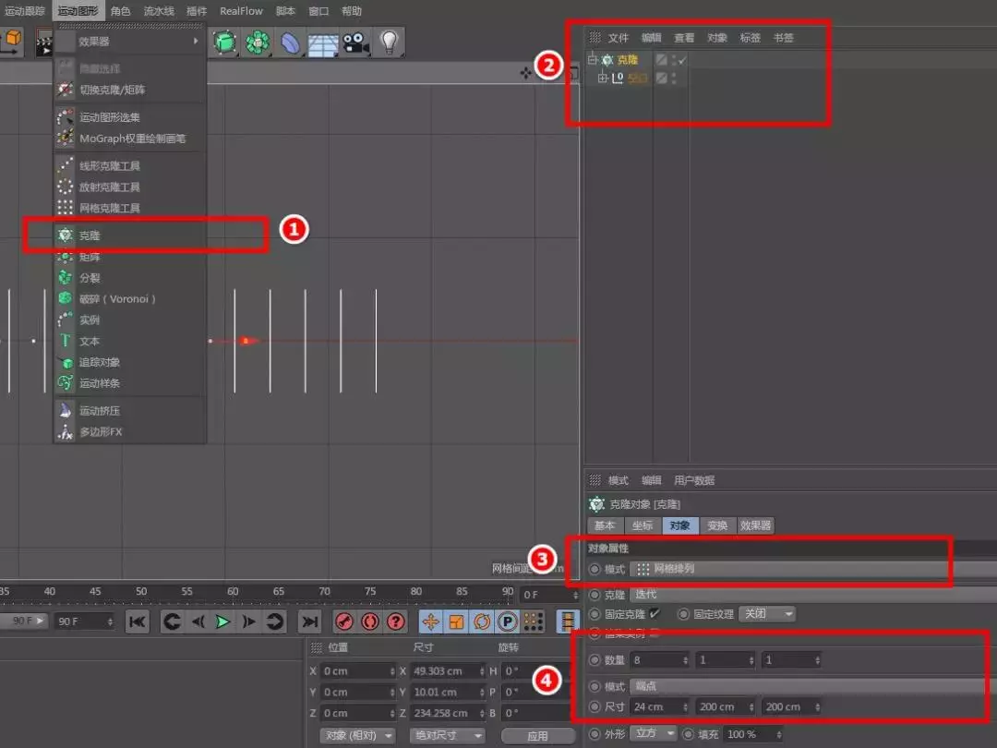Screen dimensions: 997x748
Task: Toggle the parameter P keyframe icon
Action: (x=507, y=621)
